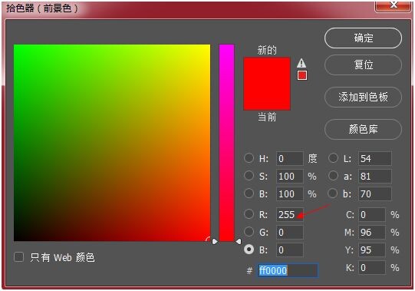Click the out-of-gamut warning triangle icon
Viewport: 415px width, 291px height.
coord(301,63)
